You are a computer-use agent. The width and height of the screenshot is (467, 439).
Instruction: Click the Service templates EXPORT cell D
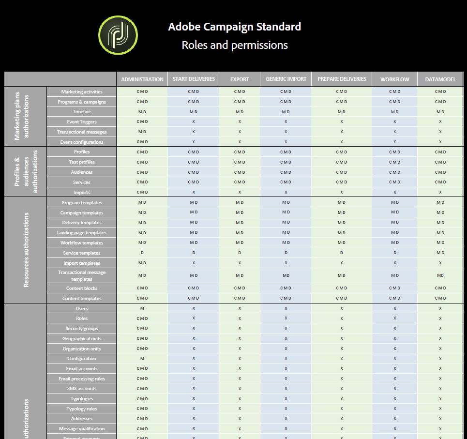point(240,253)
